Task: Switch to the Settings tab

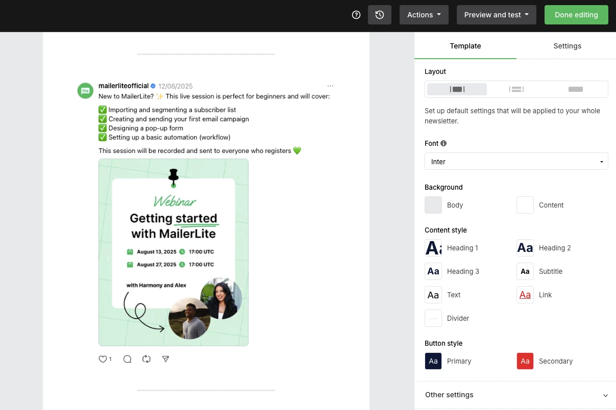Action: coord(568,46)
